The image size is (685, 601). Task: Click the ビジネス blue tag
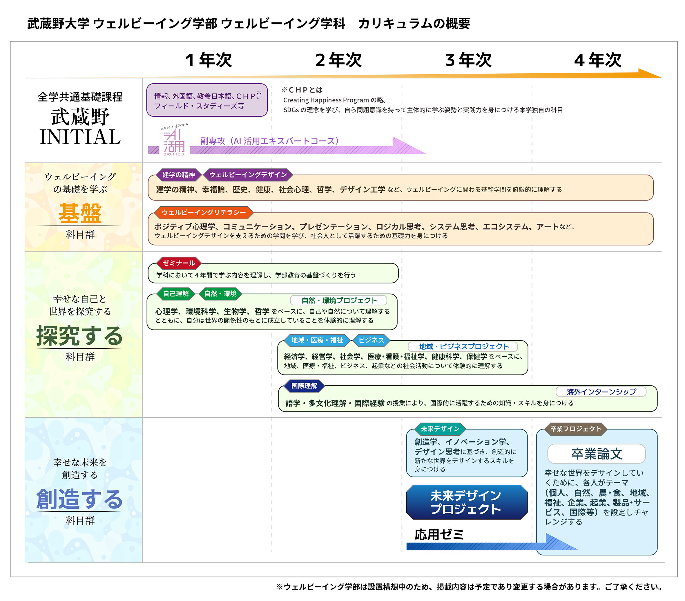pos(371,340)
